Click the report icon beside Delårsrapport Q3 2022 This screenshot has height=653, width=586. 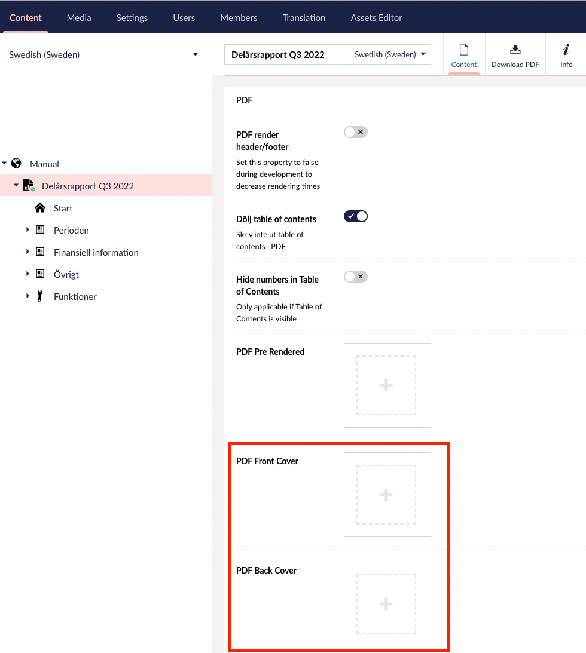click(29, 186)
